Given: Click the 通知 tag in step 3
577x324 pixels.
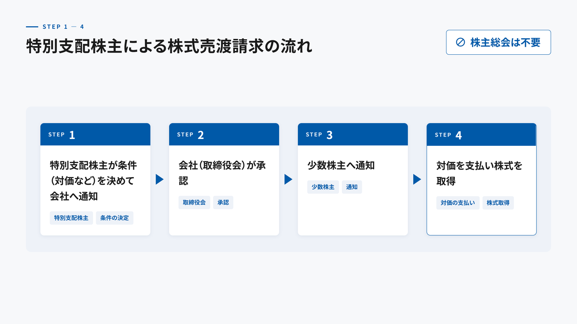Looking at the screenshot, I should (x=352, y=187).
